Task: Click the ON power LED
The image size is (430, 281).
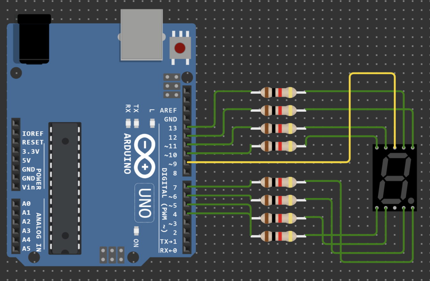Action: pyautogui.click(x=137, y=231)
